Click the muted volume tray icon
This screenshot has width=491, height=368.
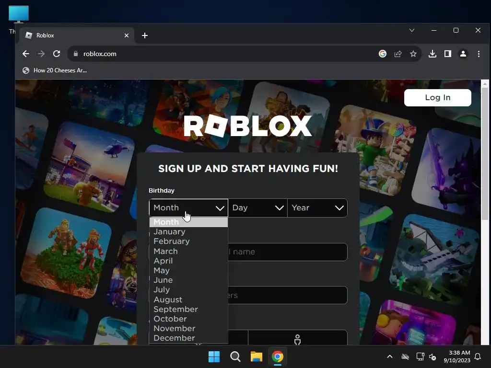pos(433,356)
